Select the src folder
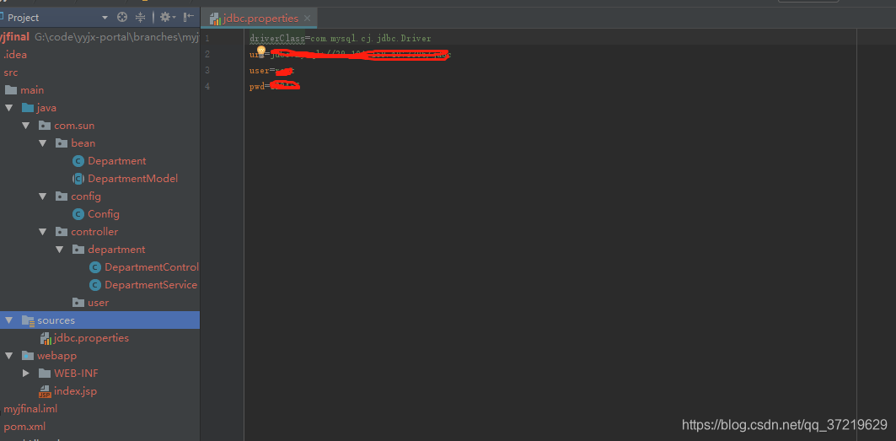 click(x=11, y=73)
